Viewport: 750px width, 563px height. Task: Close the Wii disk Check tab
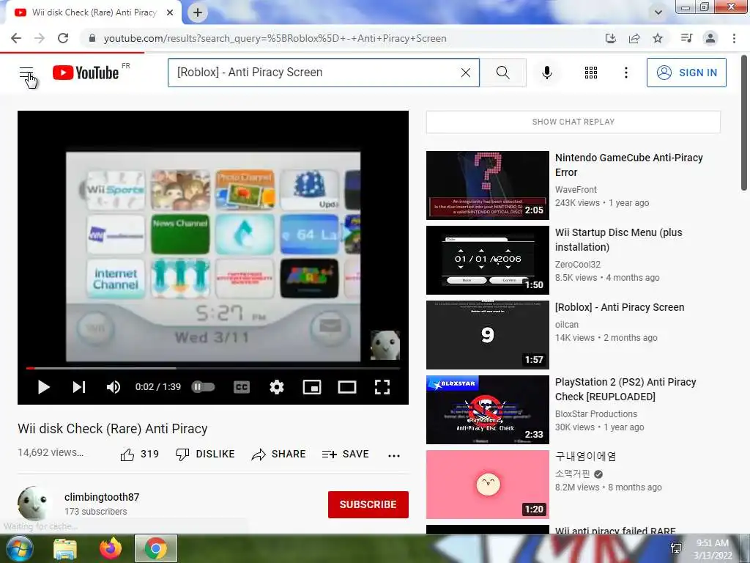(170, 12)
